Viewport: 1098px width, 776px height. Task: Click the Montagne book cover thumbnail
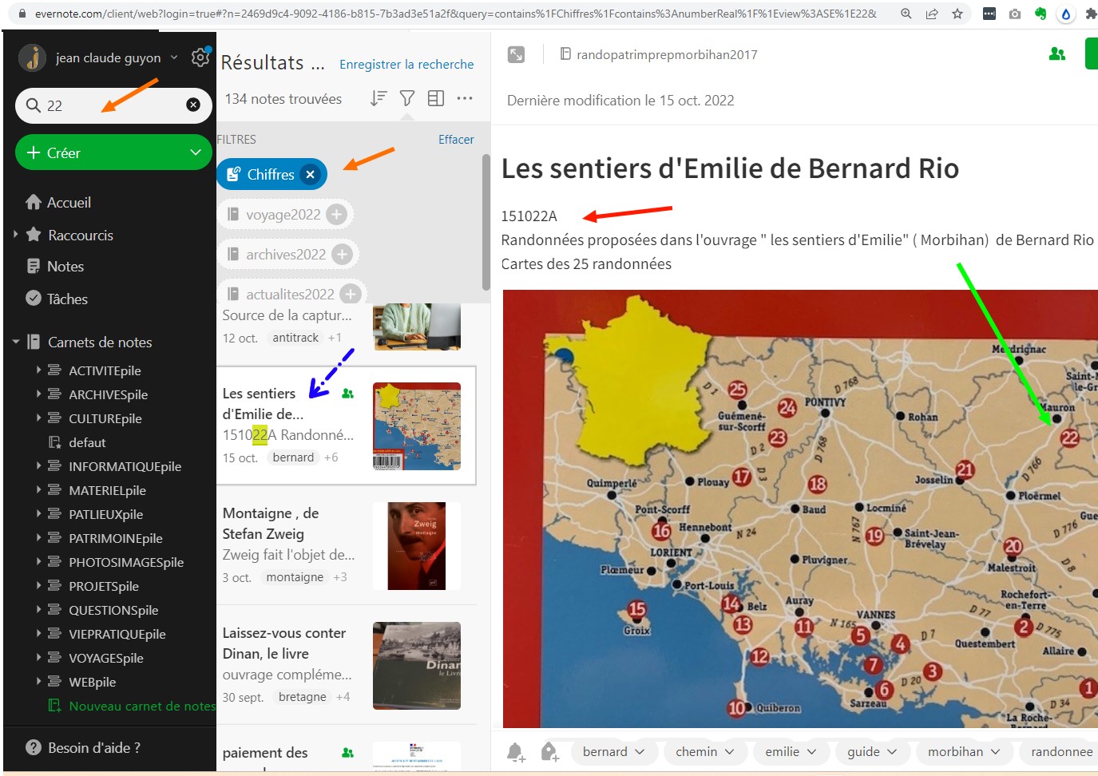click(x=417, y=546)
